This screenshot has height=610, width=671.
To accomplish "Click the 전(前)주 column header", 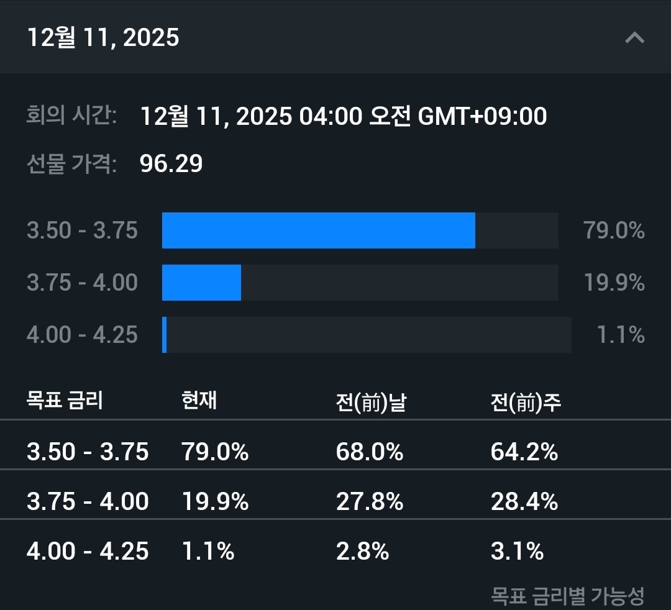I will click(526, 403).
